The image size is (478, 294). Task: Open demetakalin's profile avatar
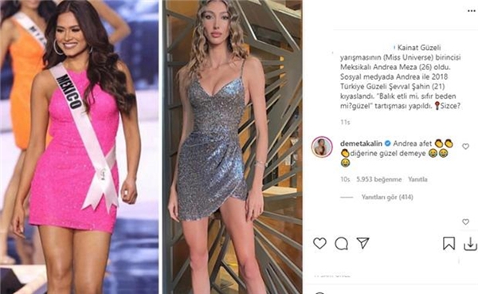322,147
